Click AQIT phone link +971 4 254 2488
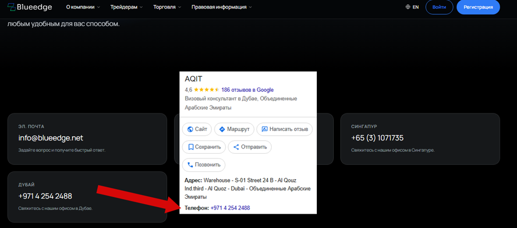Screen dimensions: 517x228 (230, 208)
